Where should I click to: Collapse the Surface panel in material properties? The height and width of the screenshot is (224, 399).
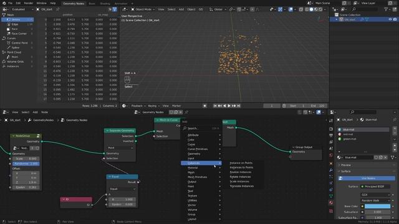click(345, 172)
